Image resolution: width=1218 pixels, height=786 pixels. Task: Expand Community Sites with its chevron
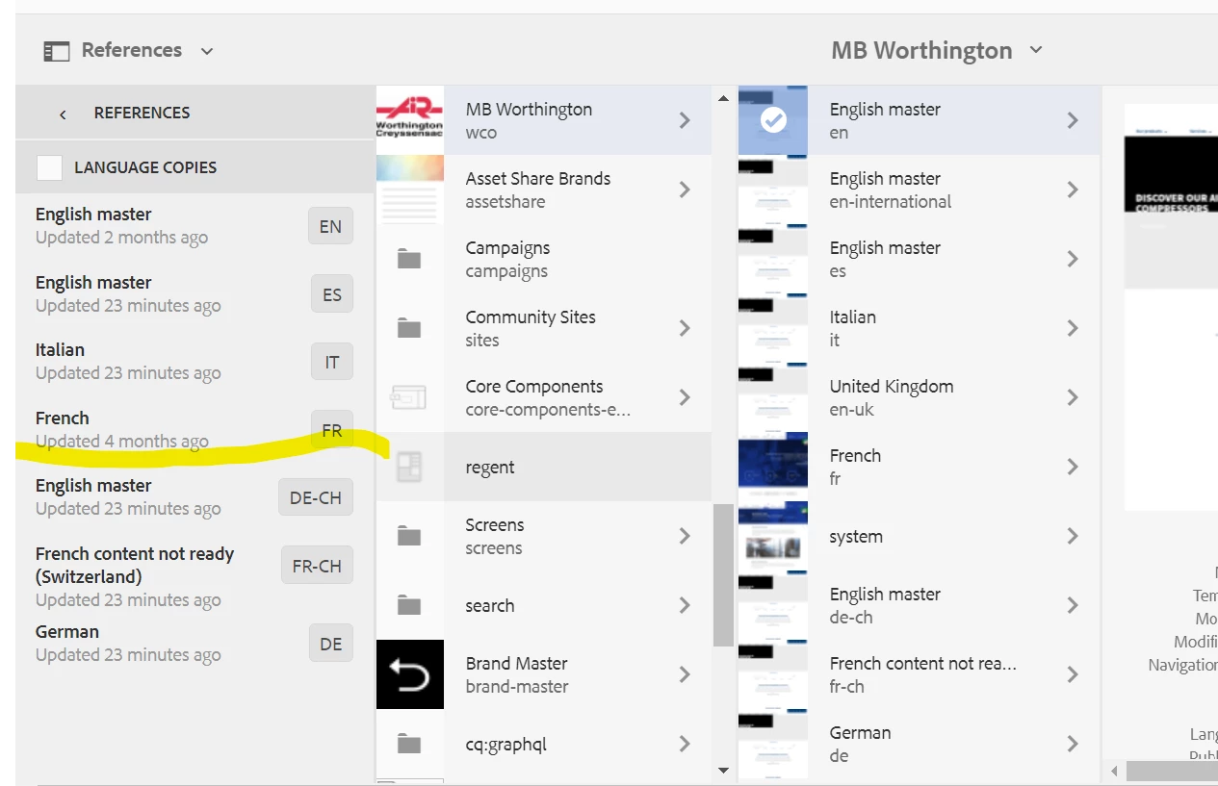[x=685, y=328]
